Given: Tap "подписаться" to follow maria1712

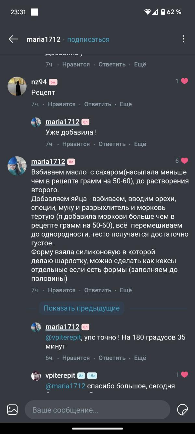Looking at the screenshot, I should pos(88,39).
